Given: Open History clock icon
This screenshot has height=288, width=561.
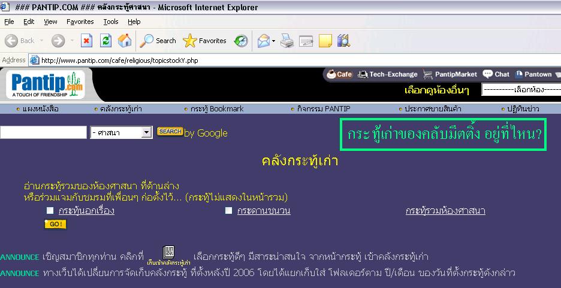Looking at the screenshot, I should tap(241, 41).
